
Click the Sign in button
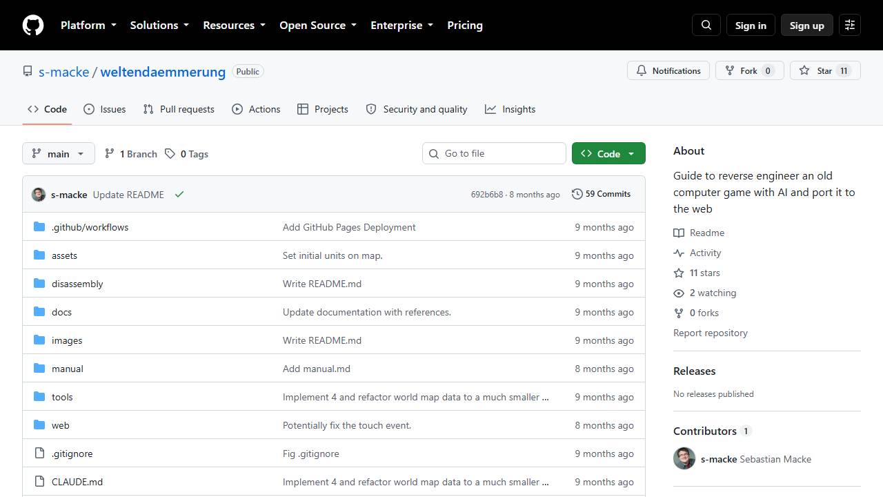click(751, 25)
